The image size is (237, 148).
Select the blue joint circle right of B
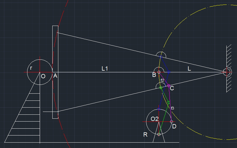(x=169, y=72)
